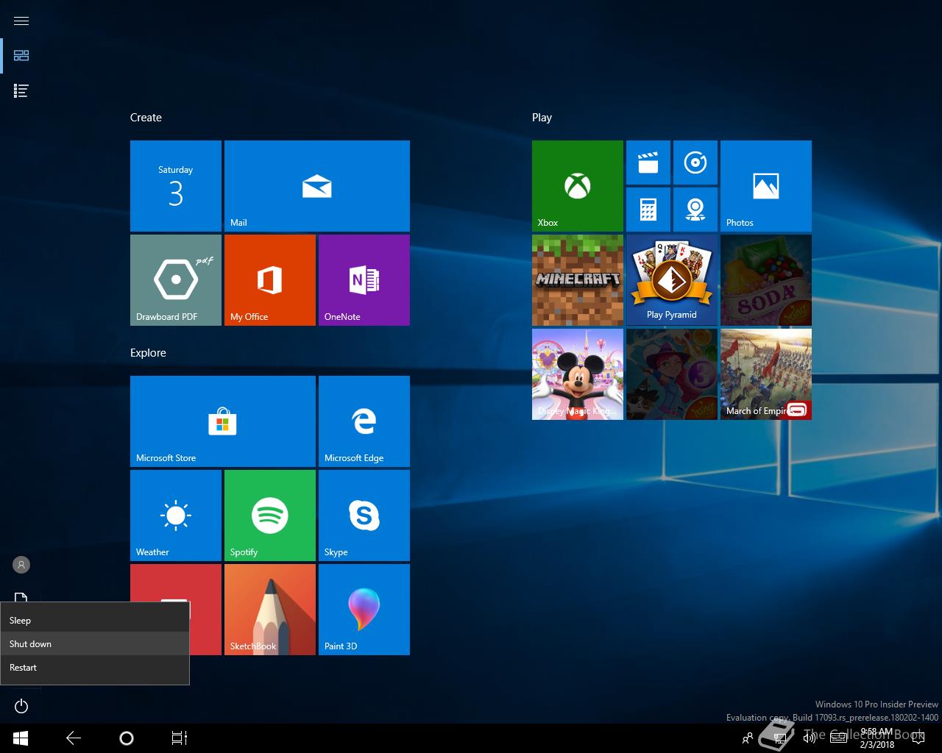The width and height of the screenshot is (942, 753).
Task: Open the Weather tile
Action: click(176, 515)
